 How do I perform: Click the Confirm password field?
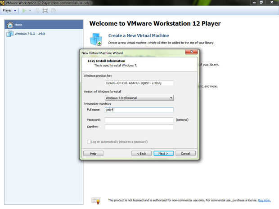click(x=139, y=127)
